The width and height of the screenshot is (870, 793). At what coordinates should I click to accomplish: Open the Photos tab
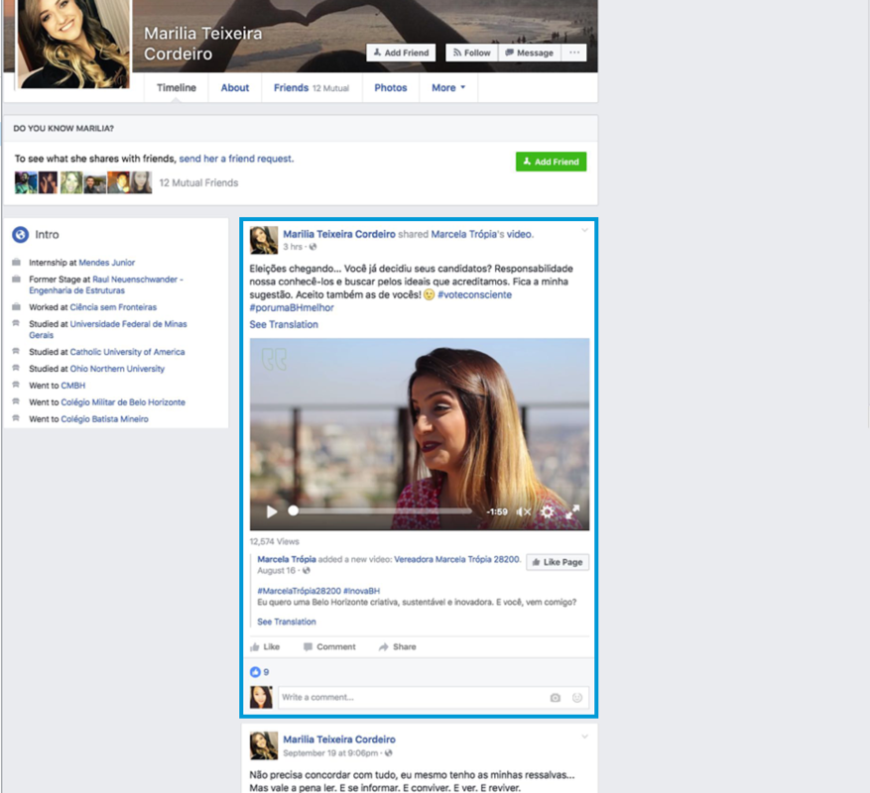(391, 87)
